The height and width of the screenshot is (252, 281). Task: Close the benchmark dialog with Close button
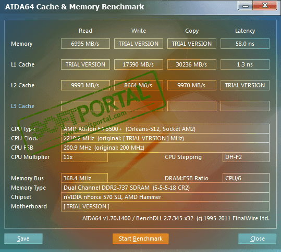pos(258,238)
